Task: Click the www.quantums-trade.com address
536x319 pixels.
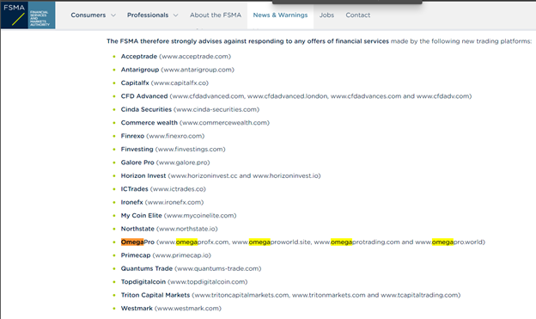Action: [x=218, y=268]
